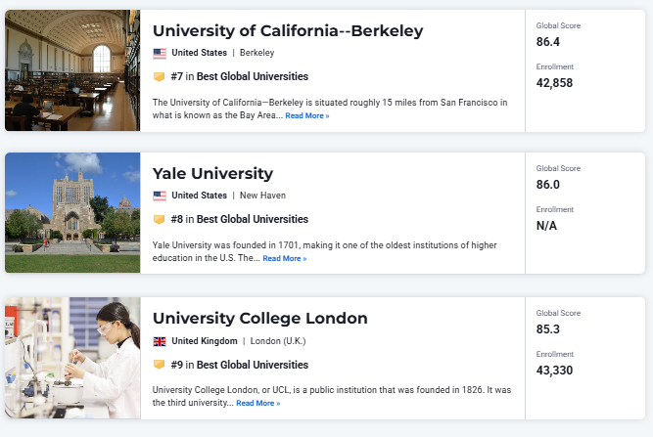The width and height of the screenshot is (653, 437).
Task: Open the University College London title link
Action: (x=260, y=319)
